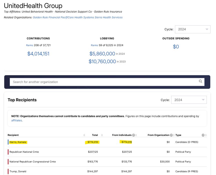This screenshot has height=175, width=216.
Task: Click the UnitedHealth Group page title
Action: (x=33, y=6)
